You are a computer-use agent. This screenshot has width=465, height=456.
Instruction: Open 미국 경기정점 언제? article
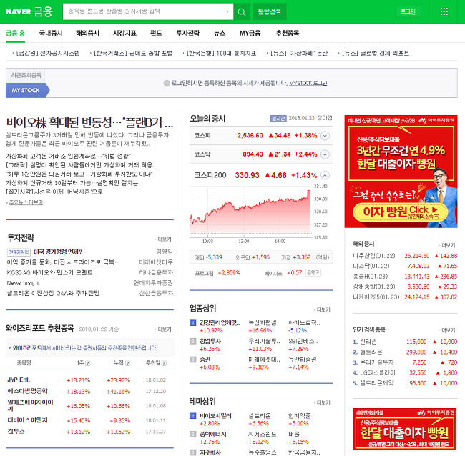57,252
